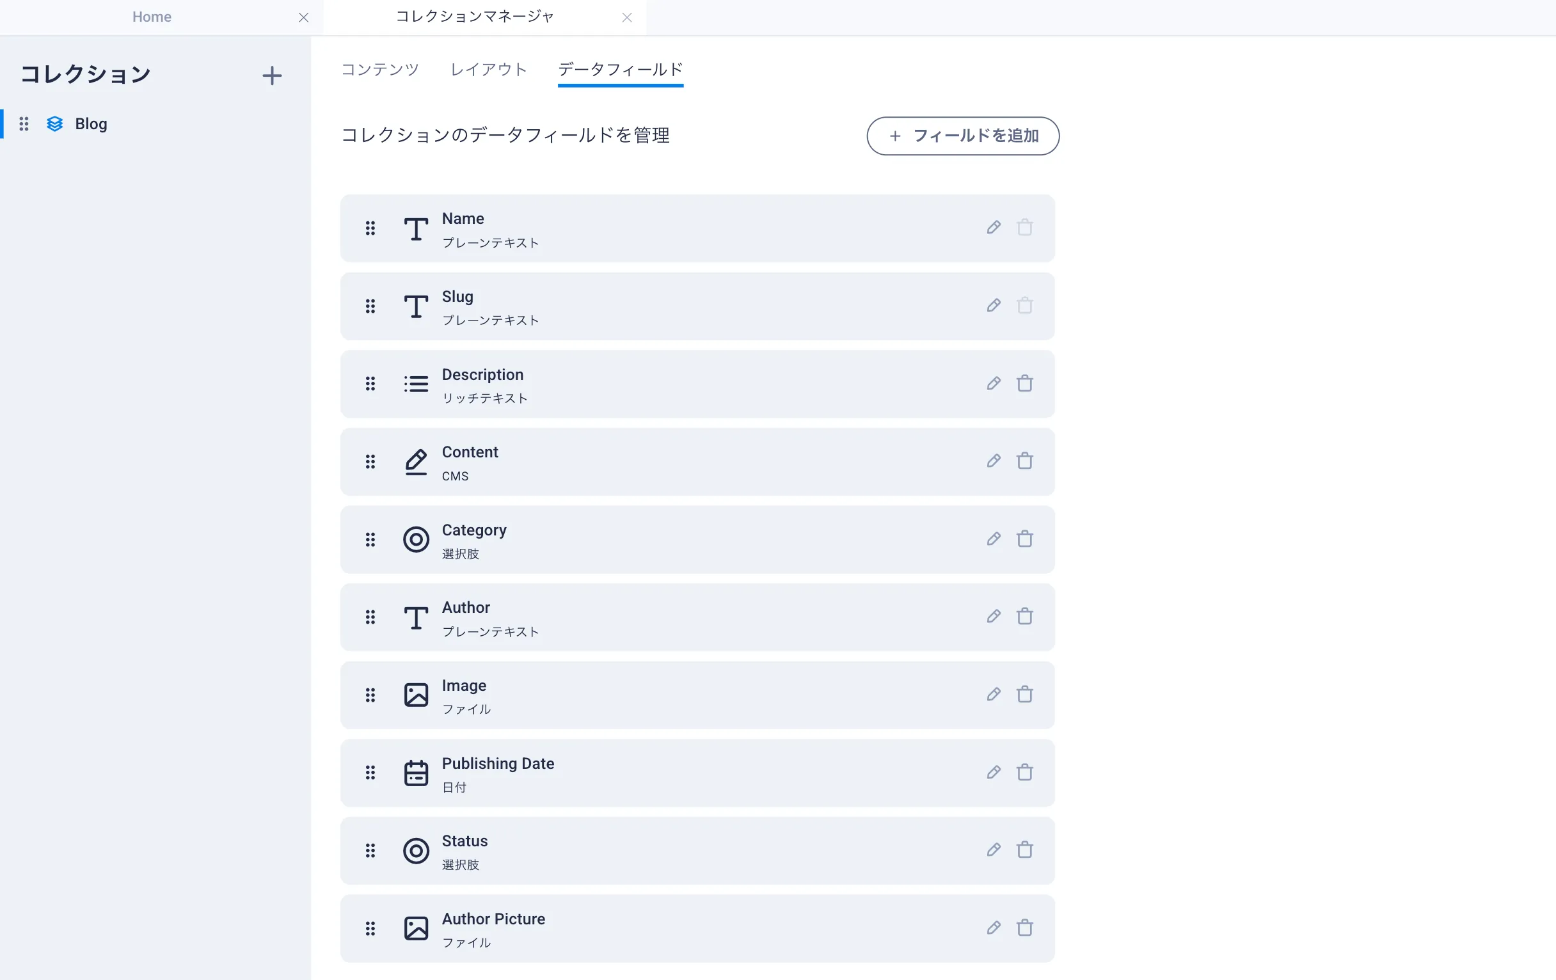
Task: Open the レイアウト tab
Action: pyautogui.click(x=489, y=70)
